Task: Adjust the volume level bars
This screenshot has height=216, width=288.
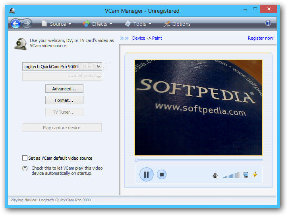Action: pos(232,175)
